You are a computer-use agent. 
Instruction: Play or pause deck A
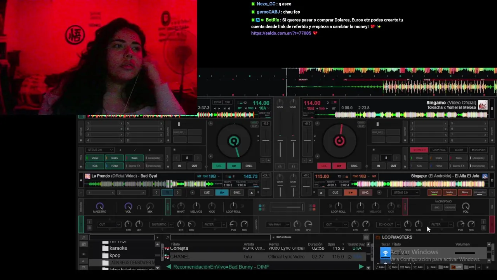[234, 166]
